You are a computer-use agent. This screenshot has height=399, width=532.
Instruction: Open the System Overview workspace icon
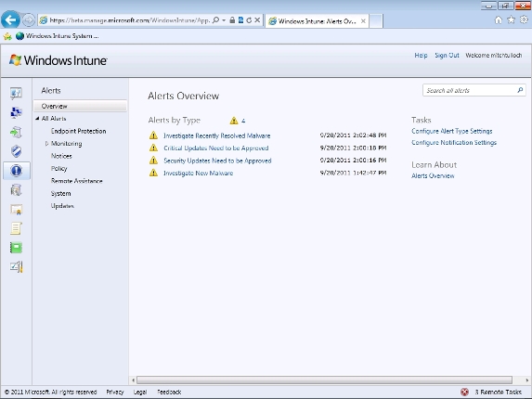point(16,93)
